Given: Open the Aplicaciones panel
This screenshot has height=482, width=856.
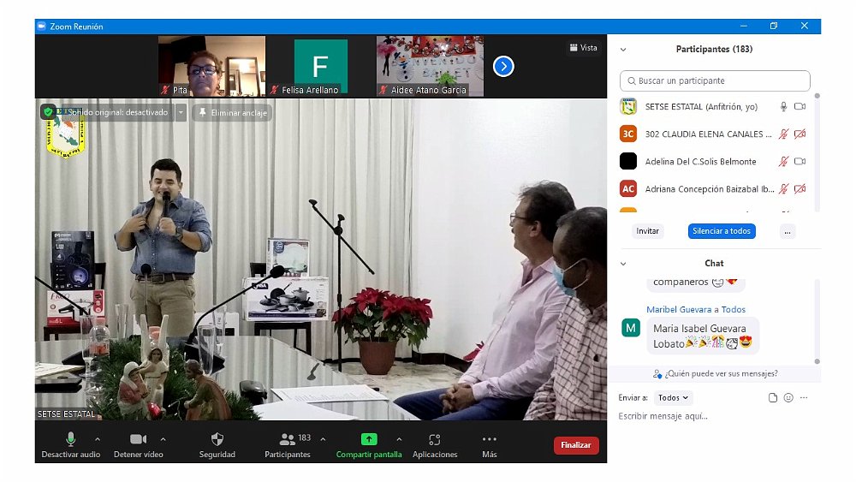Looking at the screenshot, I should (435, 439).
